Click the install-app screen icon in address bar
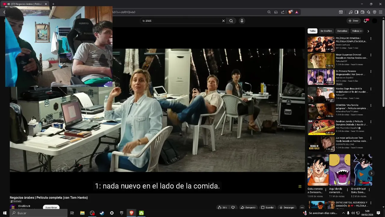 tap(276, 12)
